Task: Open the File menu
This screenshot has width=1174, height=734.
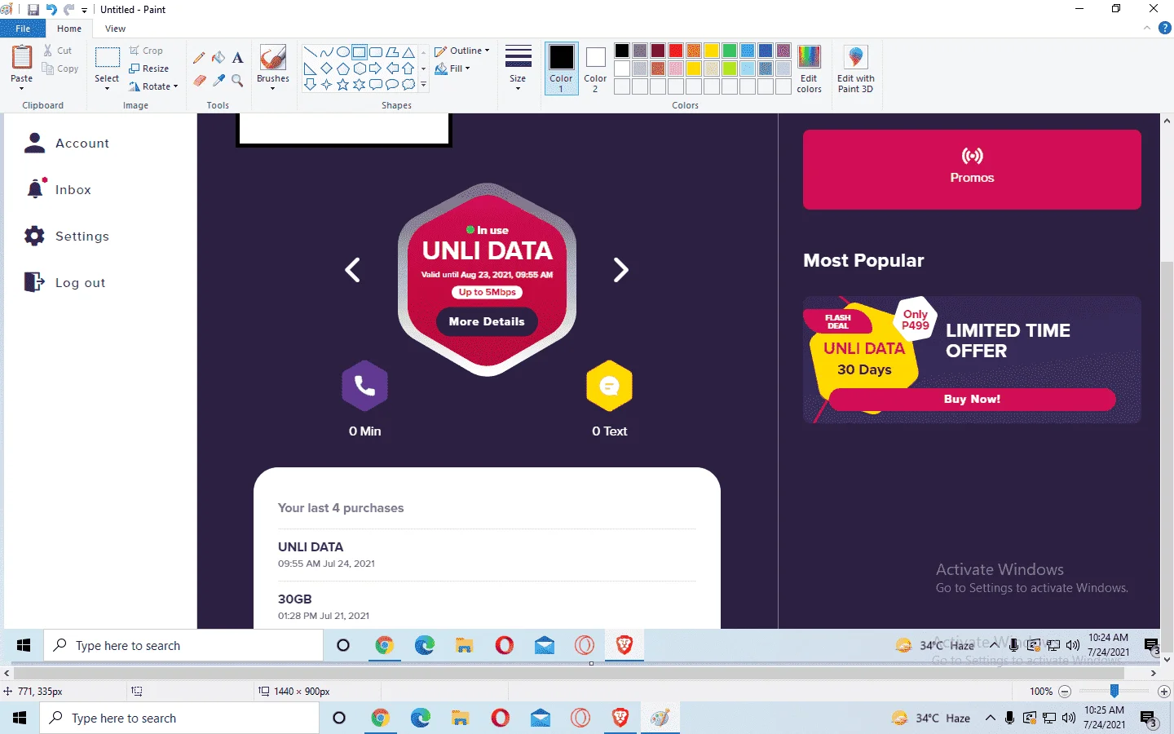Action: pyautogui.click(x=23, y=29)
